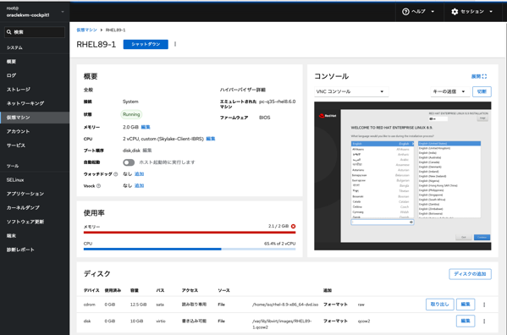Click 編集 link next to memory
Image resolution: width=507 pixels, height=335 pixels.
[146, 127]
